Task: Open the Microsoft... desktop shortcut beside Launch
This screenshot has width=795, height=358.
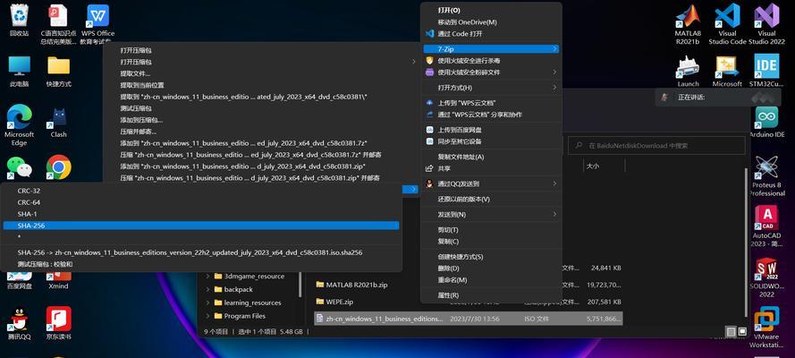Action: pyautogui.click(x=727, y=71)
